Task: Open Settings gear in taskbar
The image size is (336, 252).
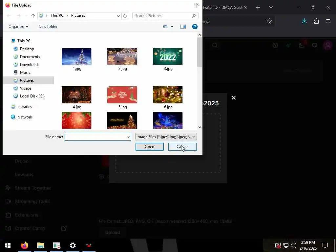Action: pyautogui.click(x=73, y=245)
